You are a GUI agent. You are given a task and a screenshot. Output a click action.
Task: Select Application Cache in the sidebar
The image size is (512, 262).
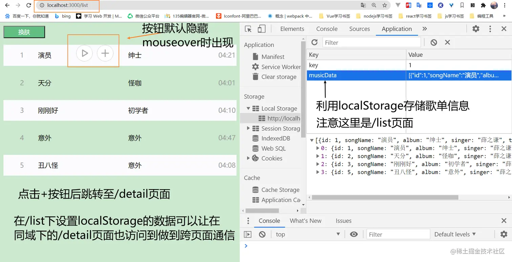(x=276, y=200)
